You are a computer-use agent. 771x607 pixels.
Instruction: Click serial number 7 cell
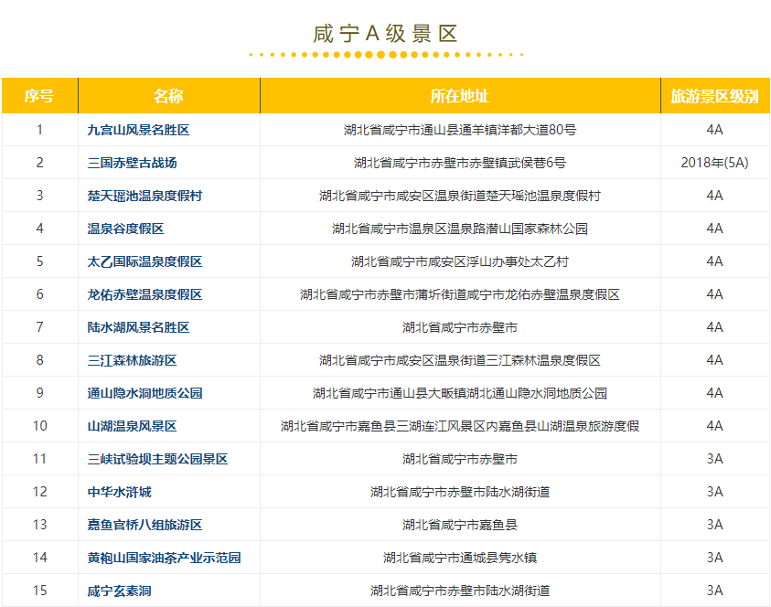pos(40,327)
